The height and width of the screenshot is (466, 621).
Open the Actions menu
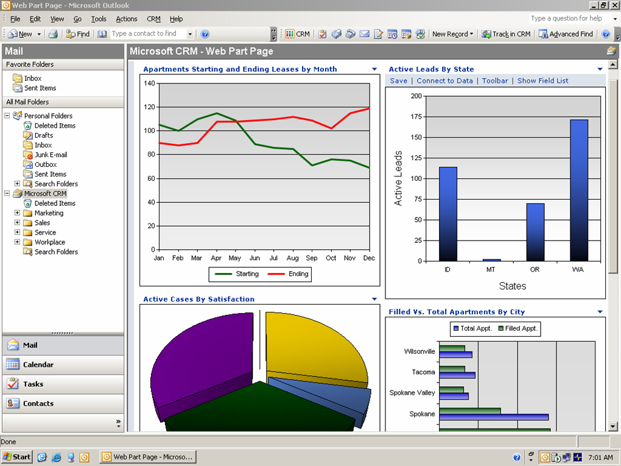(x=127, y=19)
